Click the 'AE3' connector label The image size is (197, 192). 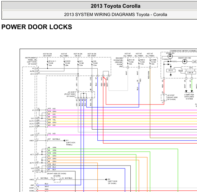[x=140, y=80]
